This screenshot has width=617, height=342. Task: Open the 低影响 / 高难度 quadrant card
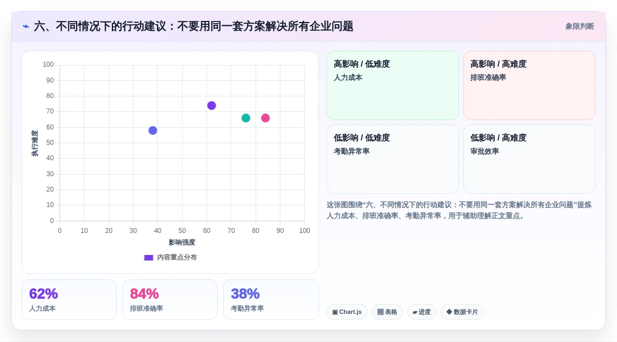[529, 159]
